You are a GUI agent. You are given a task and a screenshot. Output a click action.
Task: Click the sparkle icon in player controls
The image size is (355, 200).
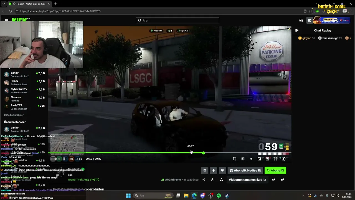click(x=251, y=159)
